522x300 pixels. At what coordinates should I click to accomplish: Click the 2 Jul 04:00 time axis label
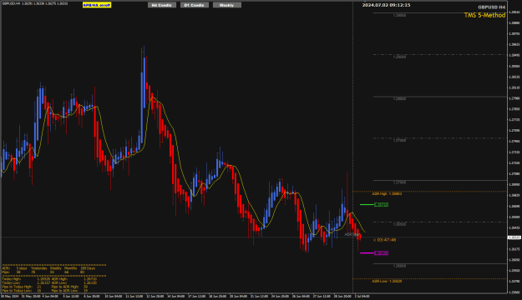point(362,297)
